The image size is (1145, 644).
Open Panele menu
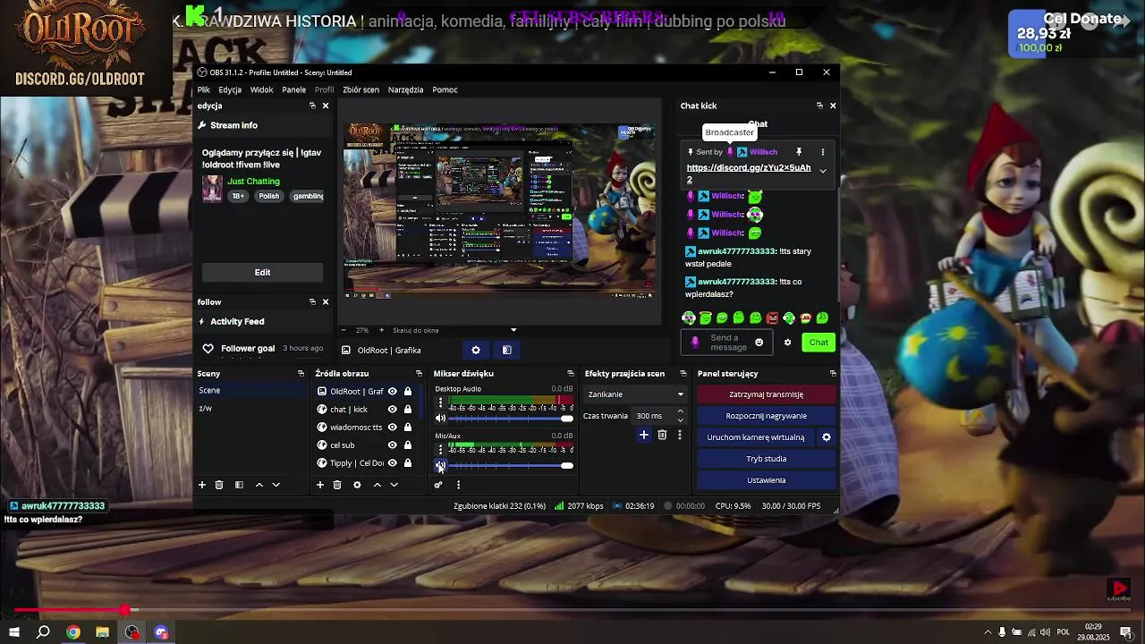tap(294, 89)
